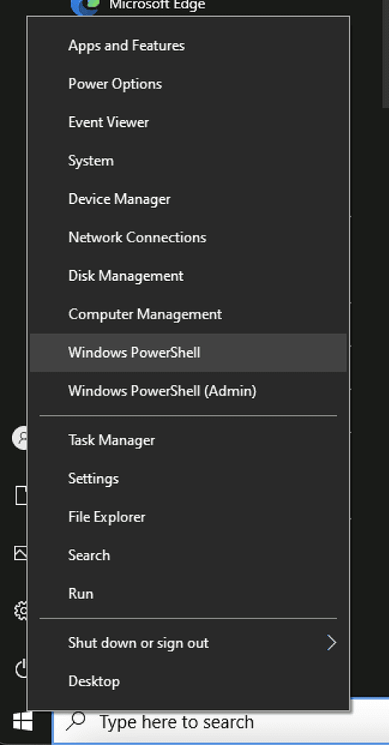Expand the Shut down or sign out arrow
The width and height of the screenshot is (389, 745).
332,643
